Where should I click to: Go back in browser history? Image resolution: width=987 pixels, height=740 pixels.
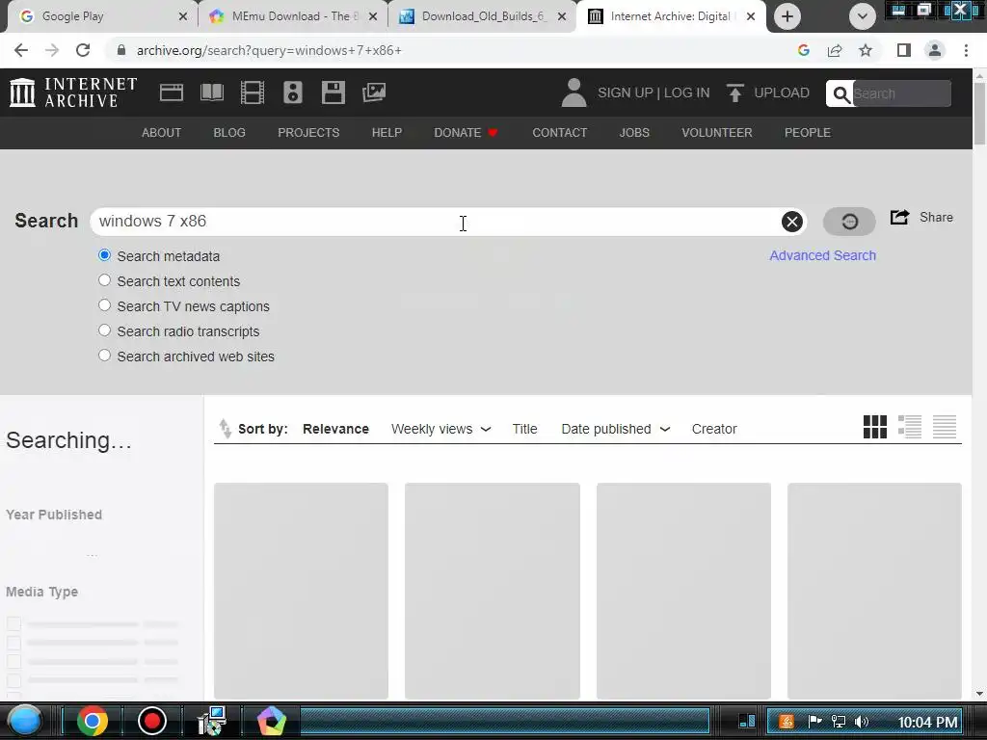21,50
